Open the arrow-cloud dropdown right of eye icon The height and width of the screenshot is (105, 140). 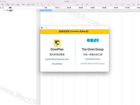pos(122,5)
